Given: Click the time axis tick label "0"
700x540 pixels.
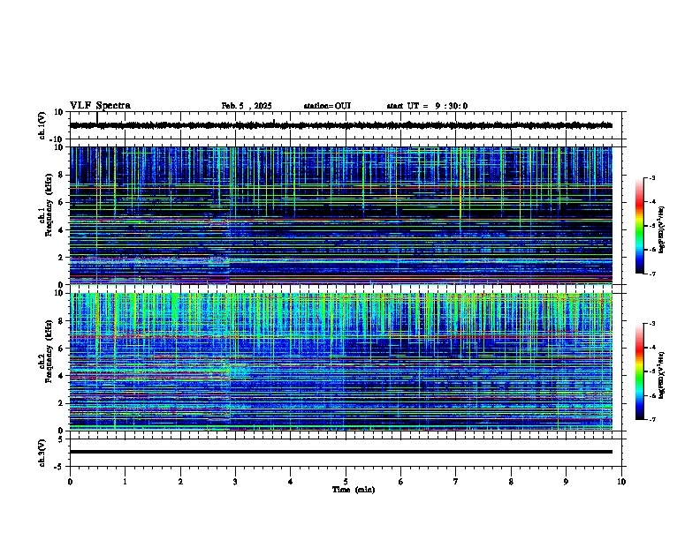Looking at the screenshot, I should [x=70, y=482].
